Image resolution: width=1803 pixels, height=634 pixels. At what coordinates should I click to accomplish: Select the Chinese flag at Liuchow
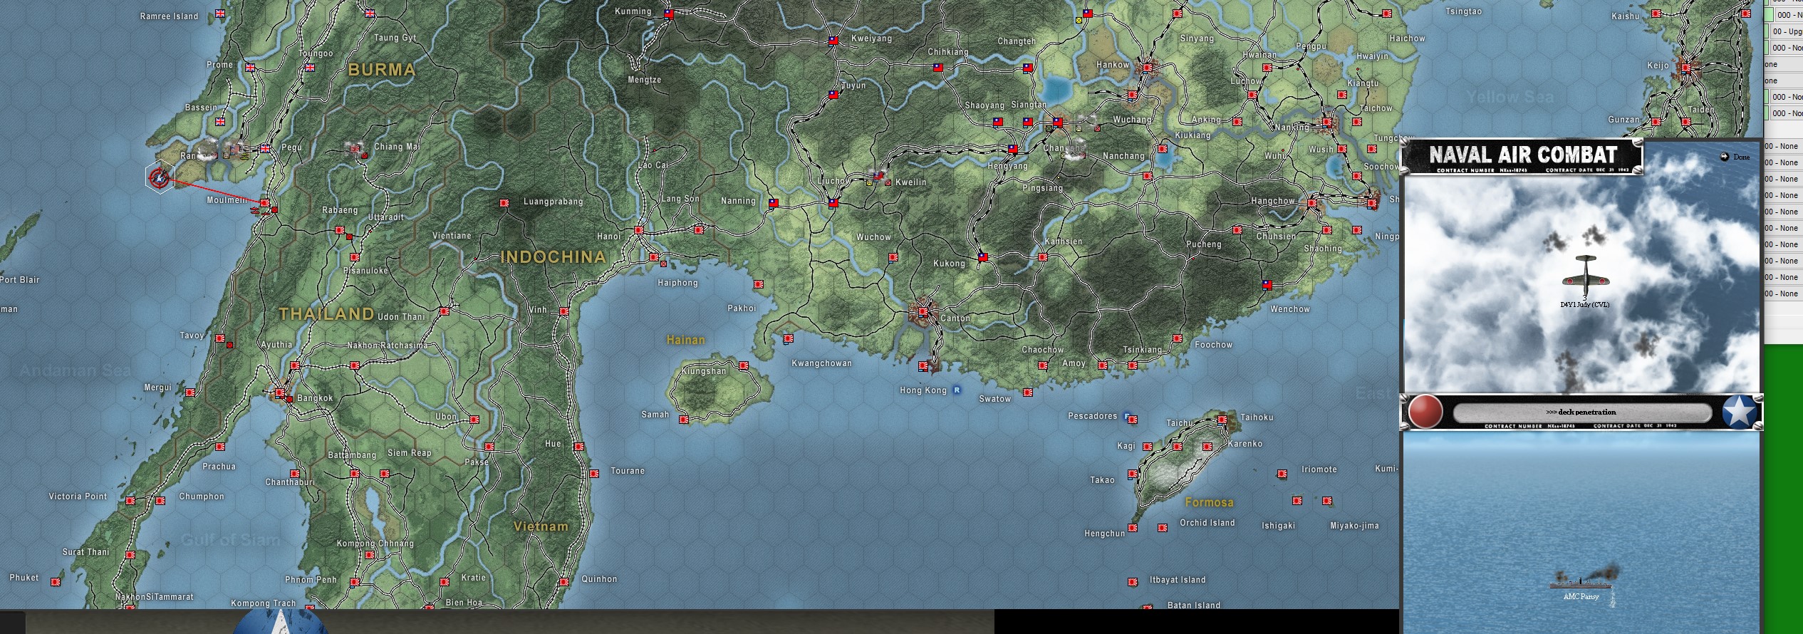[833, 203]
